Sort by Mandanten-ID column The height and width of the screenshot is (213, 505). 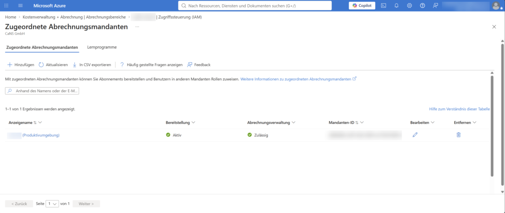pos(357,123)
